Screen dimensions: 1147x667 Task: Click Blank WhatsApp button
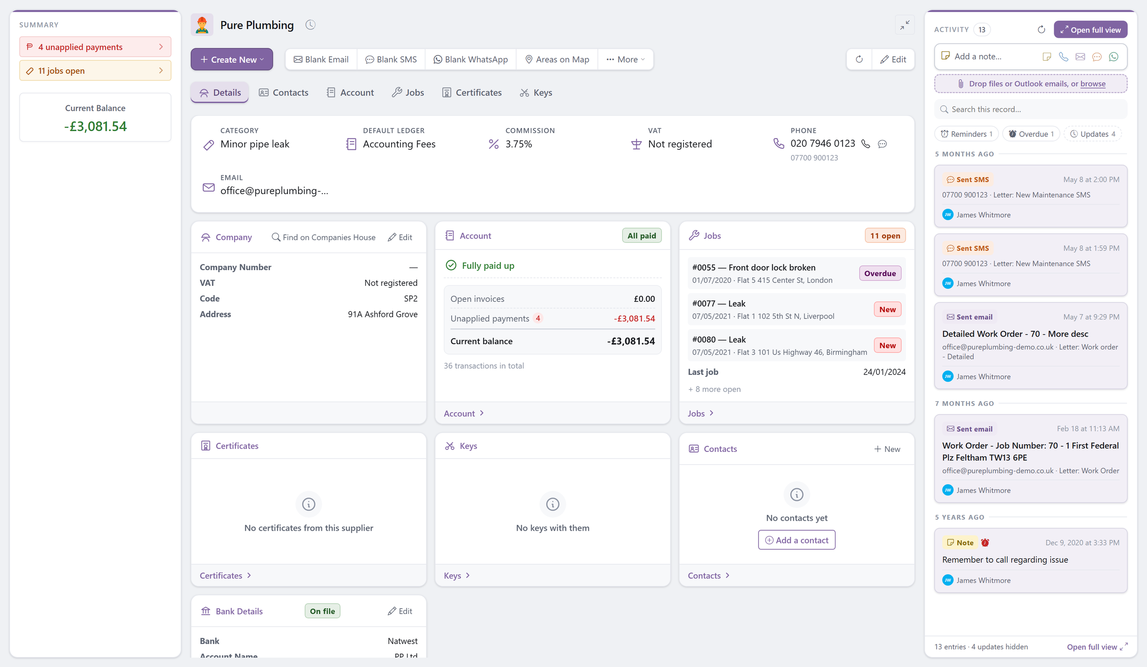tap(471, 59)
